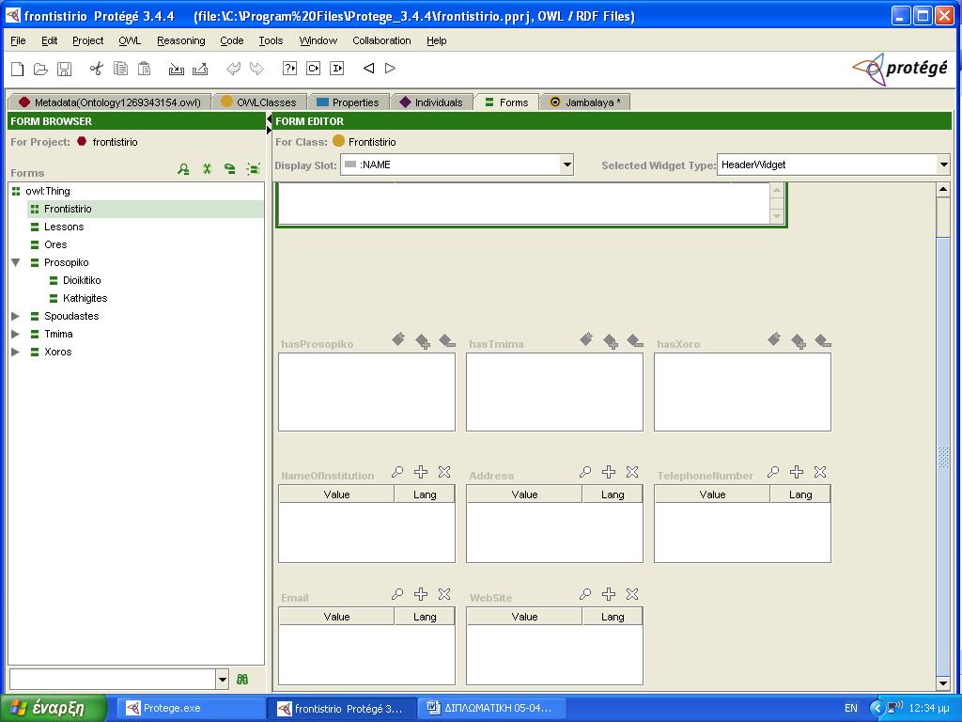The width and height of the screenshot is (962, 722).
Task: Click the search input field below the Forms tree
Action: click(x=113, y=679)
